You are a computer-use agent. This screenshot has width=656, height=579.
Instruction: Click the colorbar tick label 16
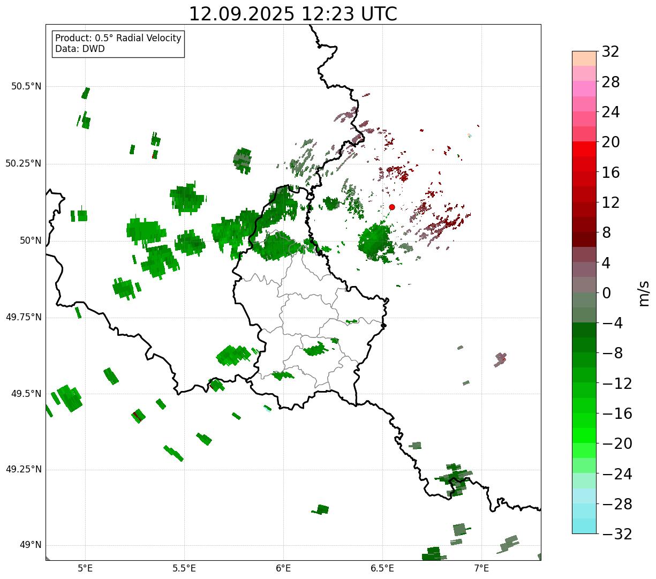610,172
